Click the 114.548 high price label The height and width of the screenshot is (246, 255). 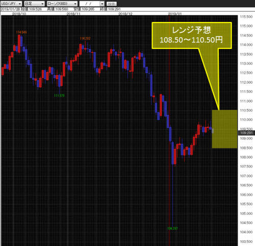pyautogui.click(x=21, y=32)
